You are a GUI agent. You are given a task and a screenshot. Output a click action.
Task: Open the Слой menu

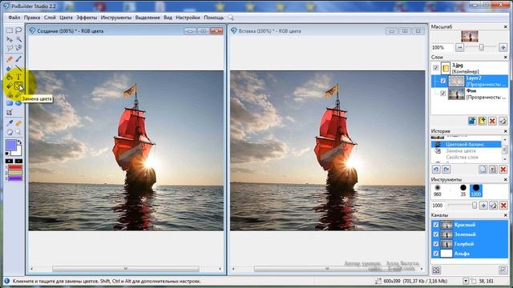coord(50,18)
